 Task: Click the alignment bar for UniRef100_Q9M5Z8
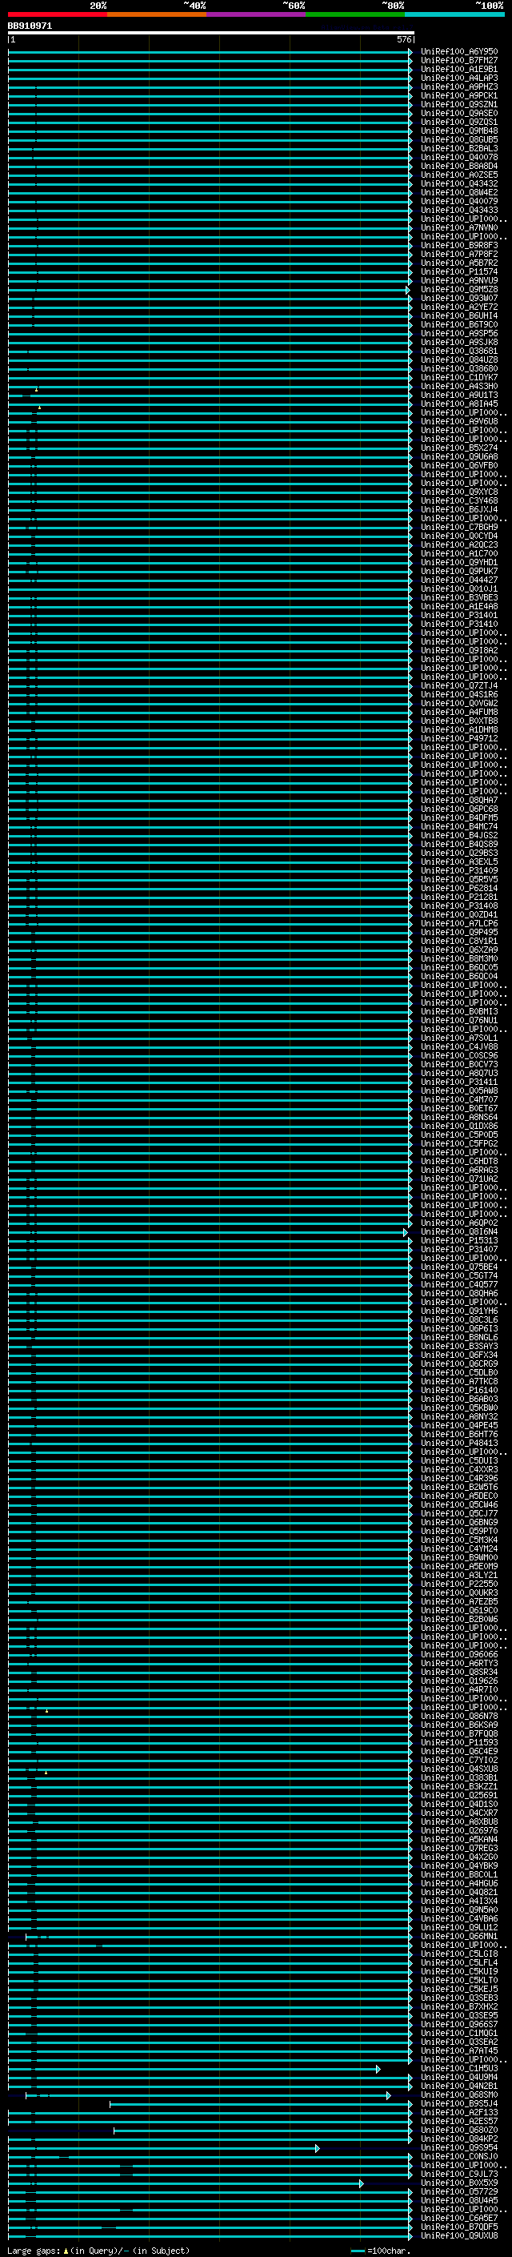[209, 289]
